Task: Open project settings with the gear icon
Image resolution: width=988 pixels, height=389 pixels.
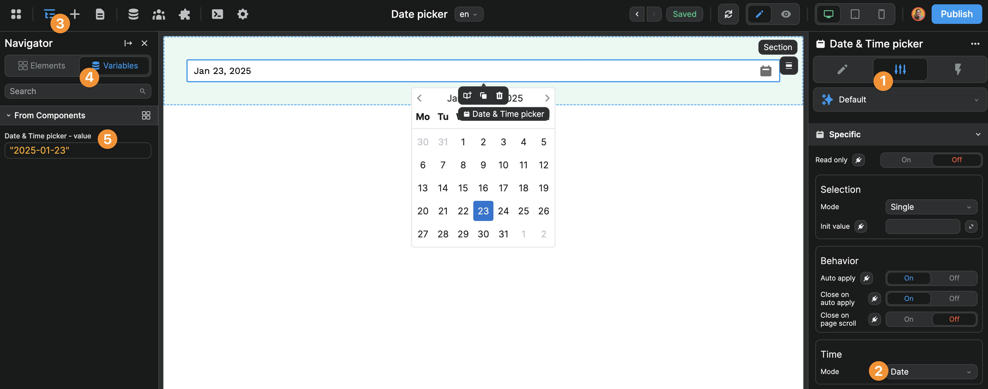Action: click(x=243, y=14)
